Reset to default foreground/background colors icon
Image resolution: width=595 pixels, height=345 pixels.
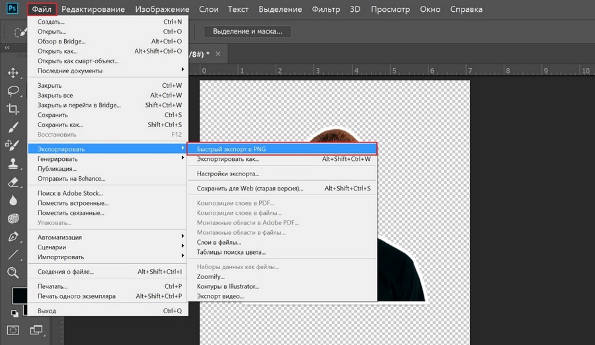coord(14,314)
